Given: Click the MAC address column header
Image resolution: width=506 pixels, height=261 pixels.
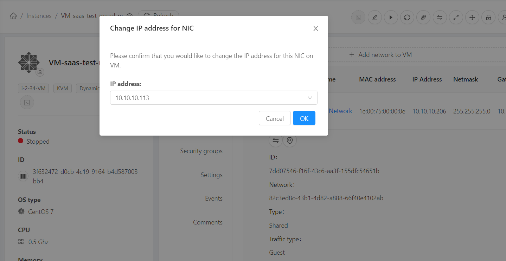Looking at the screenshot, I should [x=377, y=79].
